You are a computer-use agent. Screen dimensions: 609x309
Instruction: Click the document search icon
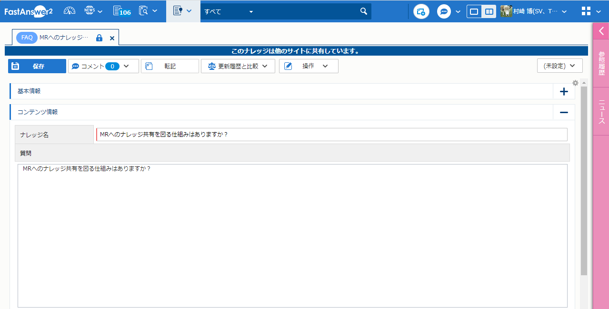coord(143,11)
